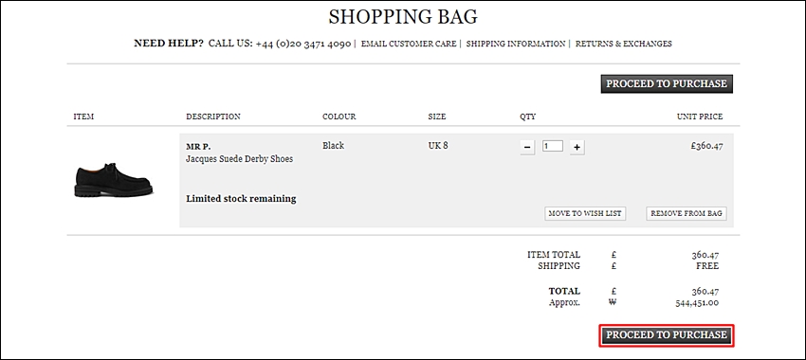Click Proceed To Purchase above the item header row
Screen dimensions: 806x360
[667, 83]
